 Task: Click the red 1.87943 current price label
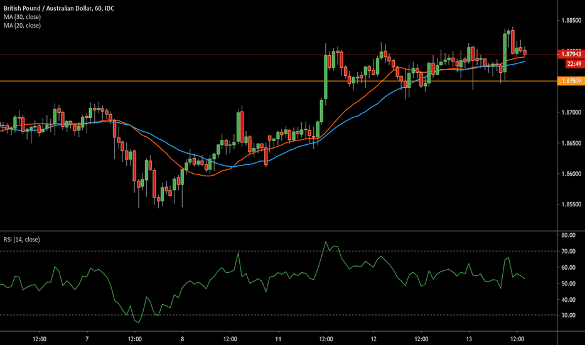pyautogui.click(x=571, y=55)
